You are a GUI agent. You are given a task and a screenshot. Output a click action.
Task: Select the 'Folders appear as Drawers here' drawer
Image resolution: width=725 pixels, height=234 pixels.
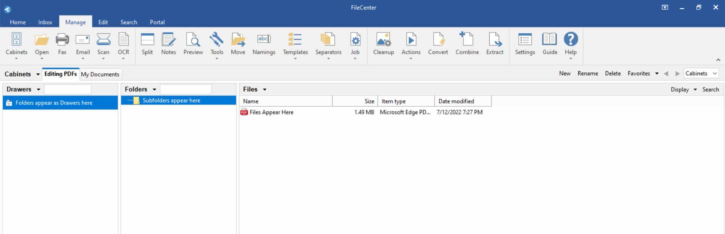61,103
